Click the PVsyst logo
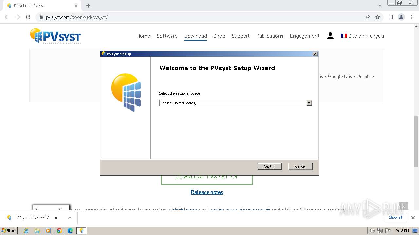Viewport: 419px width, 235px height. pyautogui.click(x=55, y=36)
